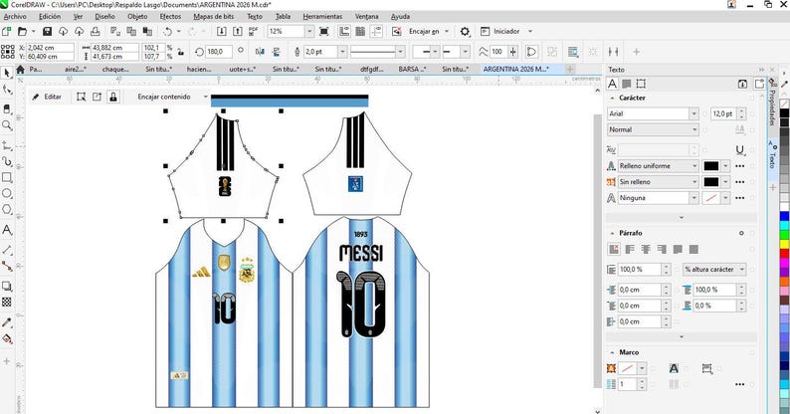Switch to Character properties A button
The image size is (790, 414).
point(612,84)
